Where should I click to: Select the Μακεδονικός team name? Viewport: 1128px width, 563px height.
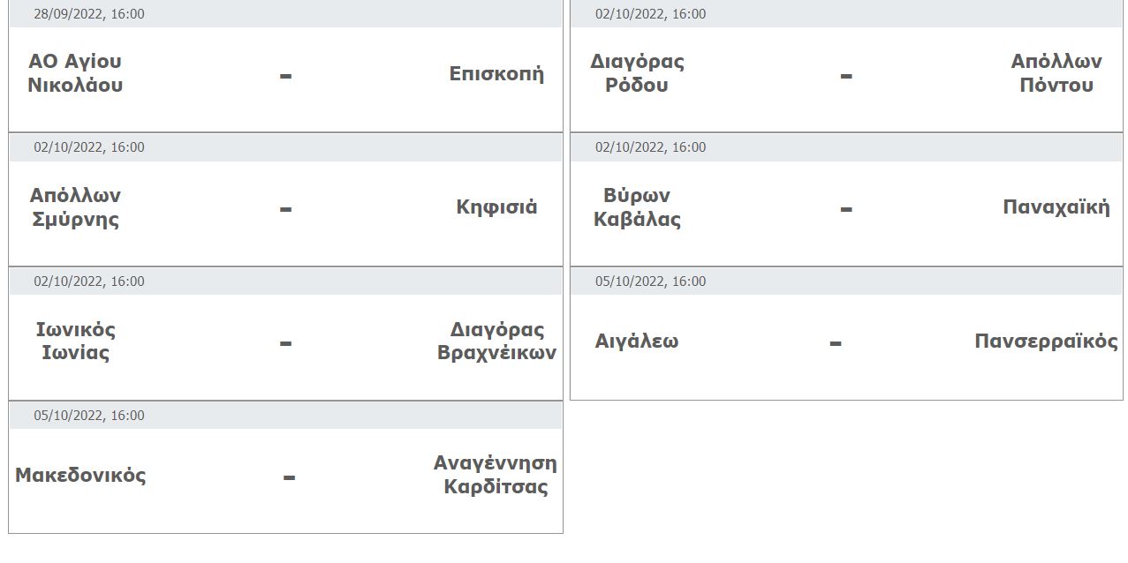80,476
